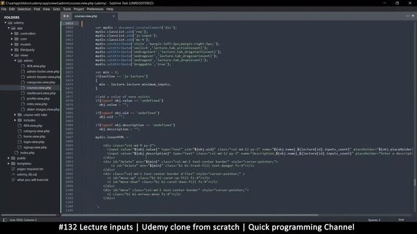Go to next tab with right arrow
The width and height of the screenshot is (417, 234).
(x=68, y=16)
